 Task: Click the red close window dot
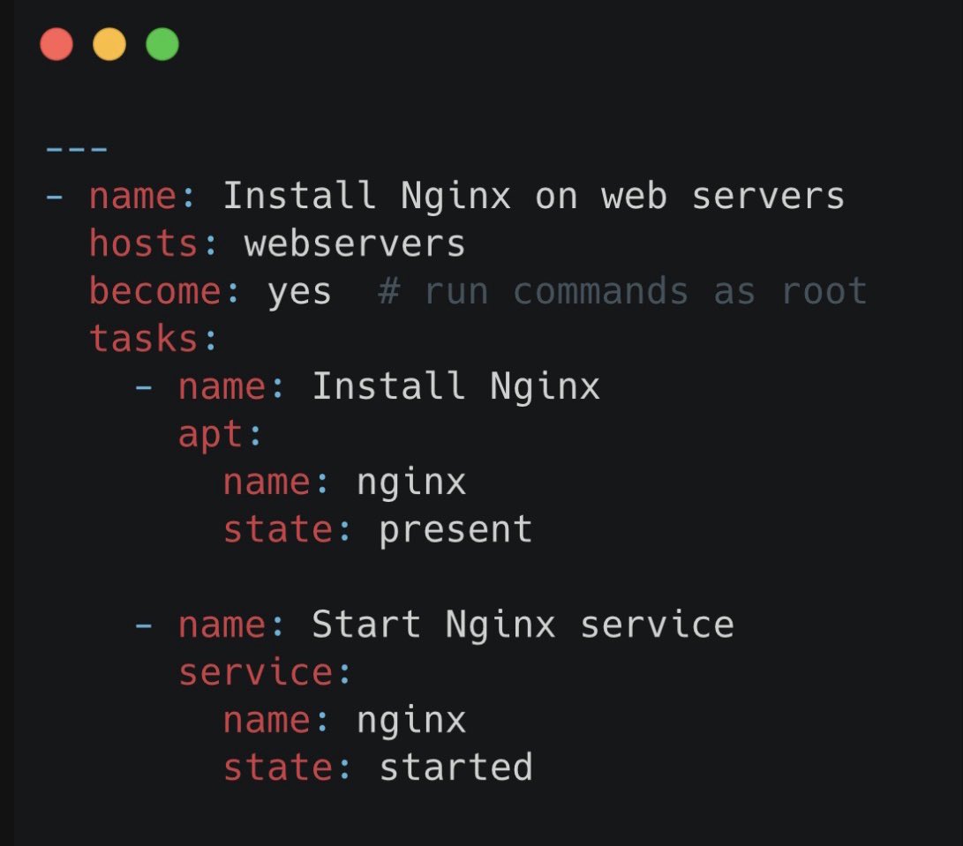(56, 44)
